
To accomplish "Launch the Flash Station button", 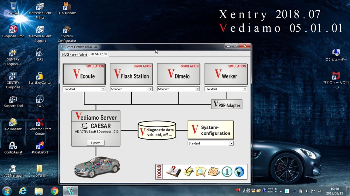I will point(132,74).
